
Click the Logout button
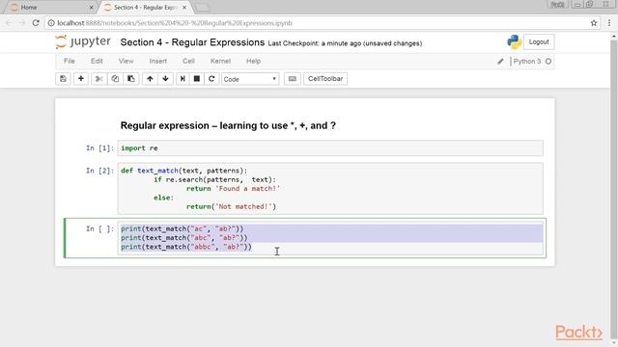pos(539,41)
